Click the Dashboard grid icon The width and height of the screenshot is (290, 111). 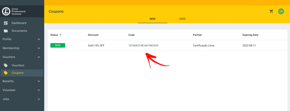(6, 23)
